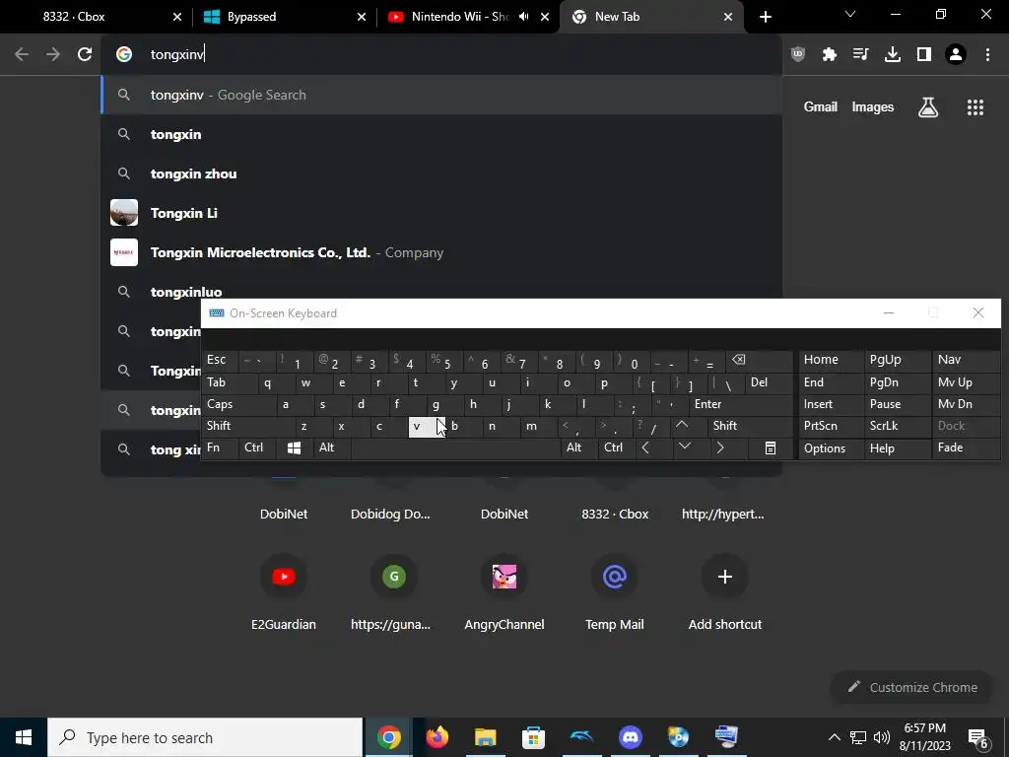This screenshot has height=757, width=1009.
Task: Open the Google apps grid
Action: click(975, 107)
